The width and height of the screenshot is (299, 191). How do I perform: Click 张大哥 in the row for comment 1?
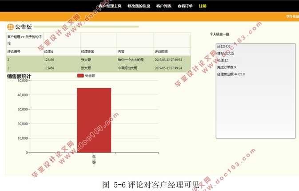[86, 68]
